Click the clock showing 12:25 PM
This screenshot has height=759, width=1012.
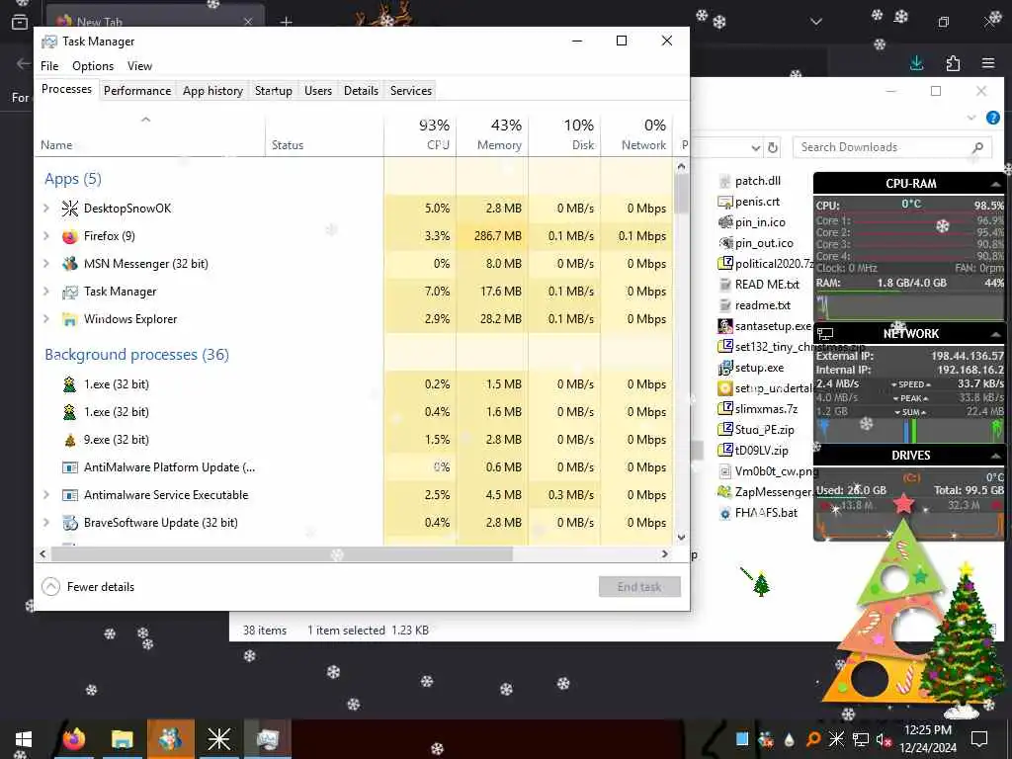coord(927,730)
